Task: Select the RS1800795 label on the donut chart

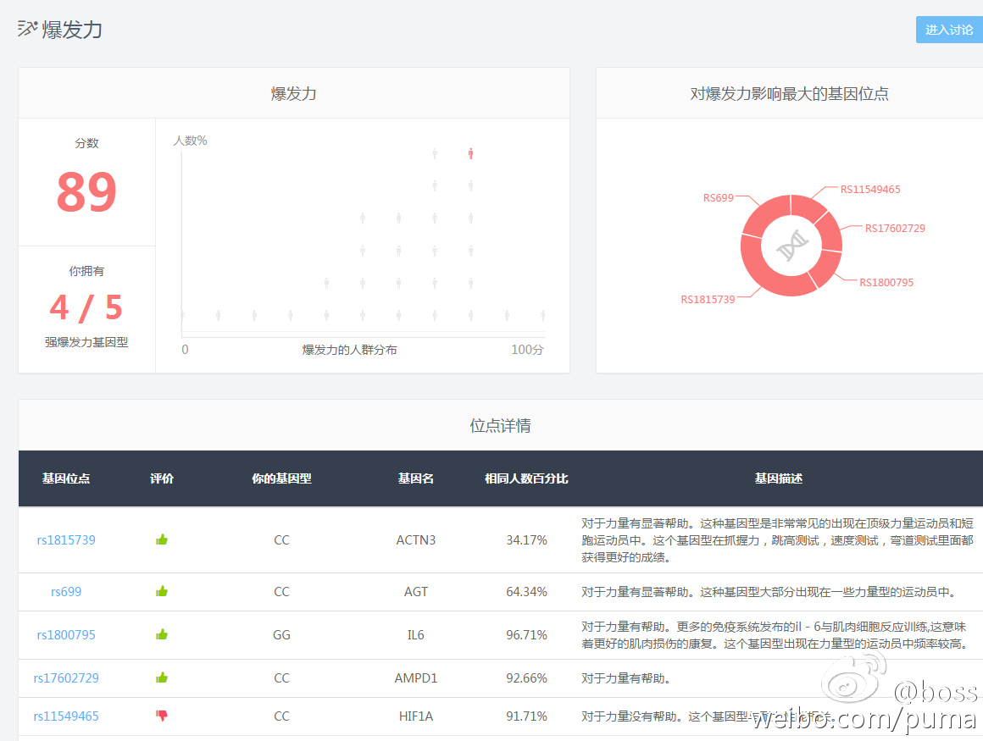Action: [886, 283]
